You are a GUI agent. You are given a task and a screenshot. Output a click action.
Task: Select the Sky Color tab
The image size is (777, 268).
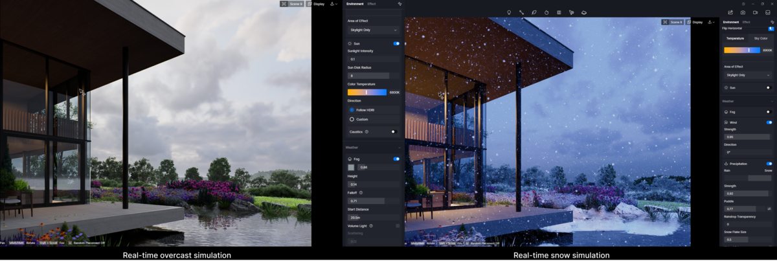760,39
